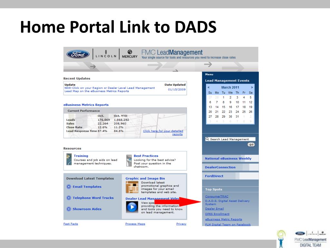This screenshot has width=330, height=248.
Task: Click the 01/15/2009 date updated value
Action: point(177,89)
